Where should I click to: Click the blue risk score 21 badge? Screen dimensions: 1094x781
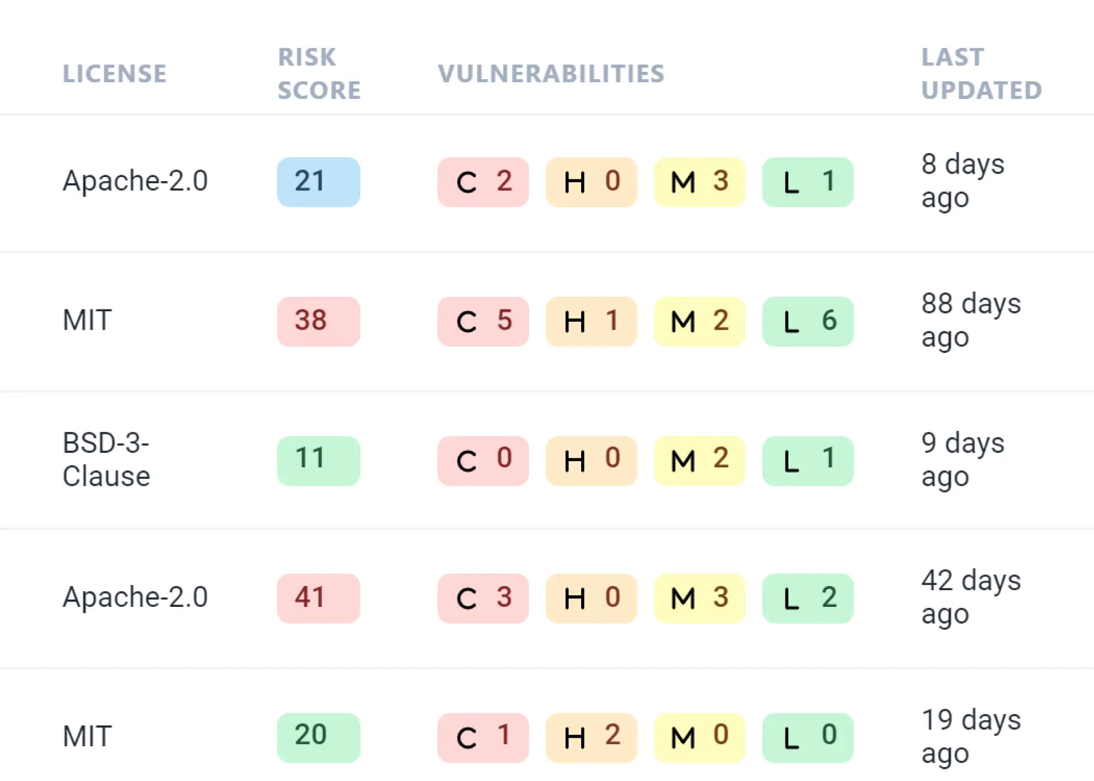(x=318, y=182)
